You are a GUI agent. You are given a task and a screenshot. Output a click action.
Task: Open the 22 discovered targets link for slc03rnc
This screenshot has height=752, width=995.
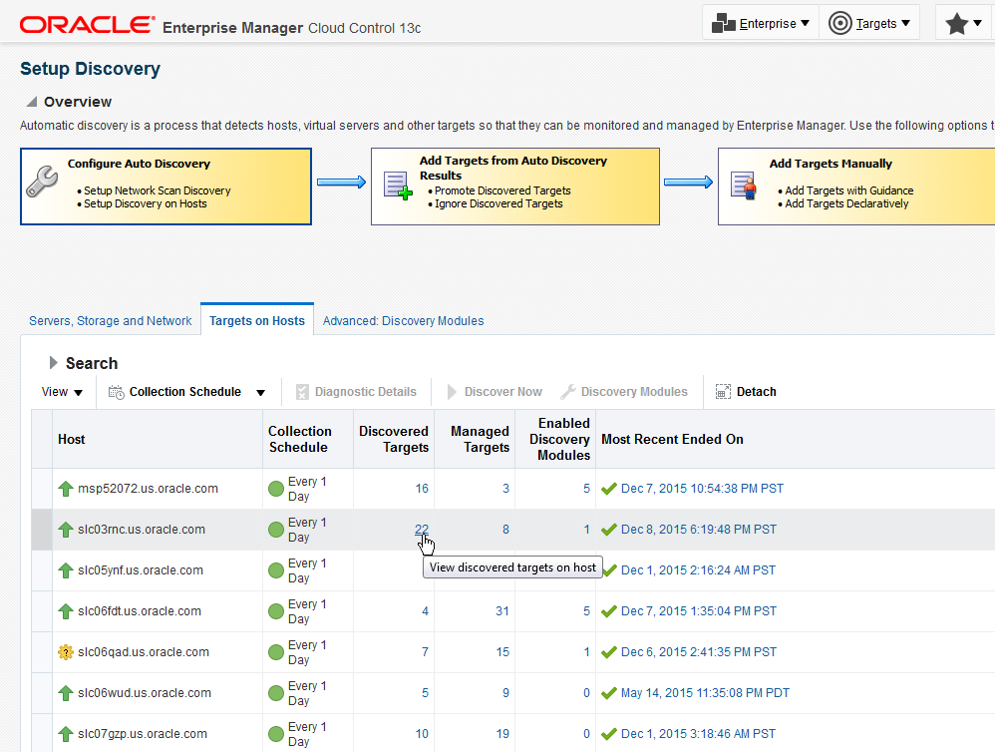pyautogui.click(x=422, y=530)
